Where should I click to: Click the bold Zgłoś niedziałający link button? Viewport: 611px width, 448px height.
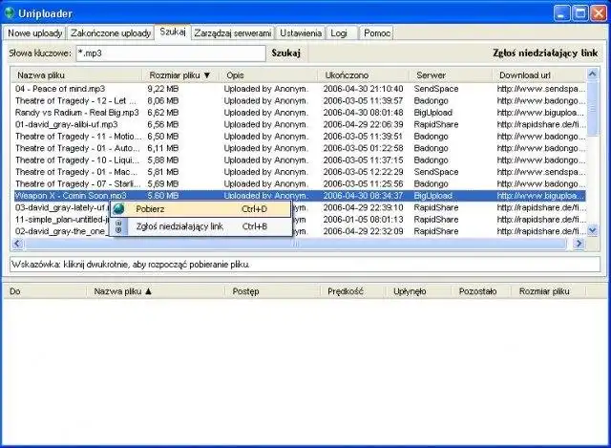pyautogui.click(x=545, y=53)
